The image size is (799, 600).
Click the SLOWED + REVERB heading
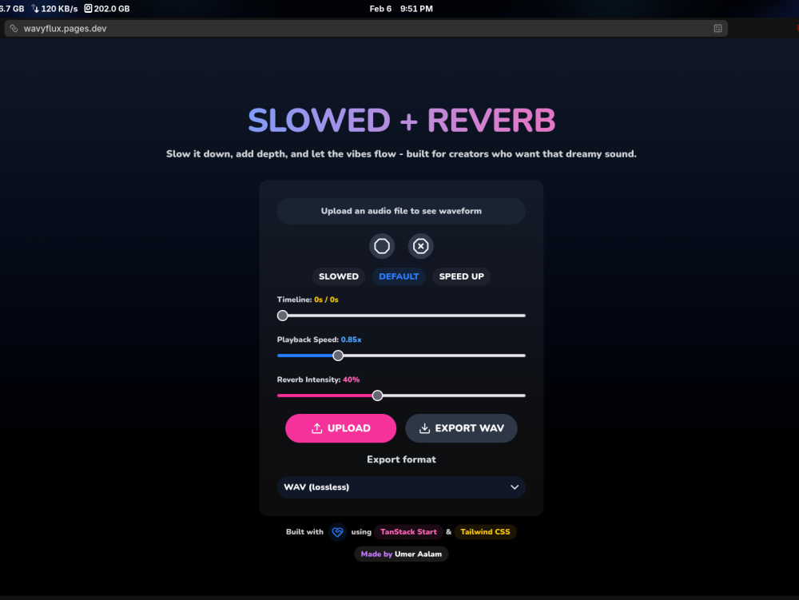(x=401, y=120)
